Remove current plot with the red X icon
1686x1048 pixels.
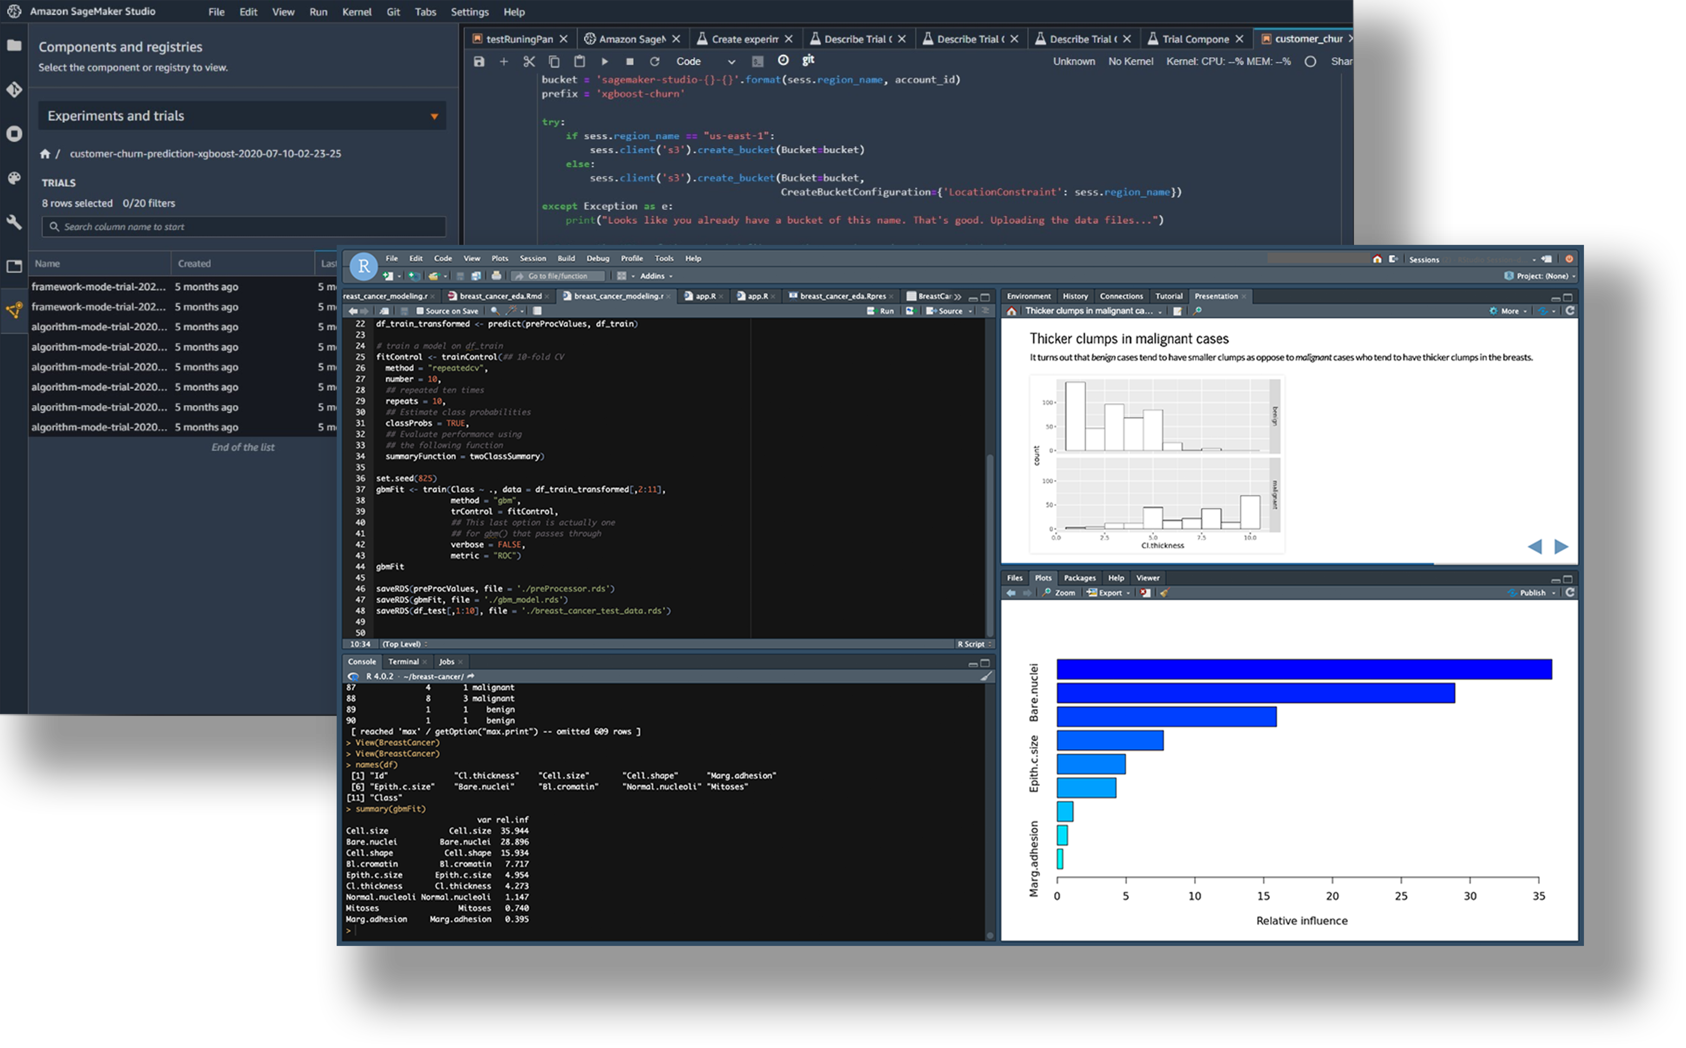point(1145,593)
